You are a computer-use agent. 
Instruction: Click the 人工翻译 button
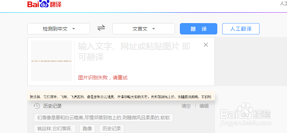[x=241, y=29]
